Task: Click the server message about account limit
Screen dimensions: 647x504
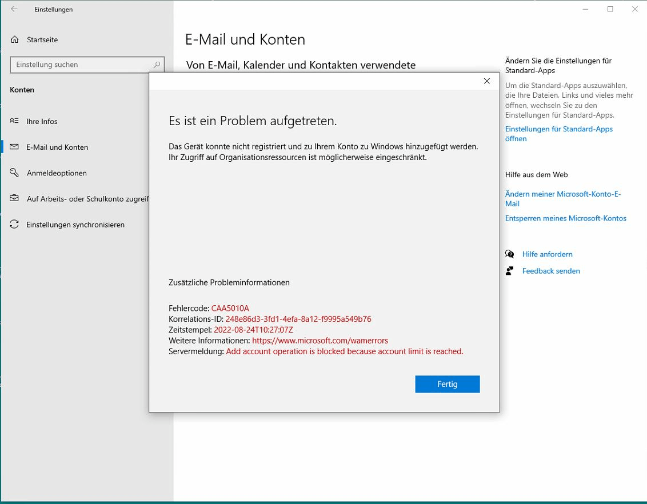Action: (x=345, y=351)
